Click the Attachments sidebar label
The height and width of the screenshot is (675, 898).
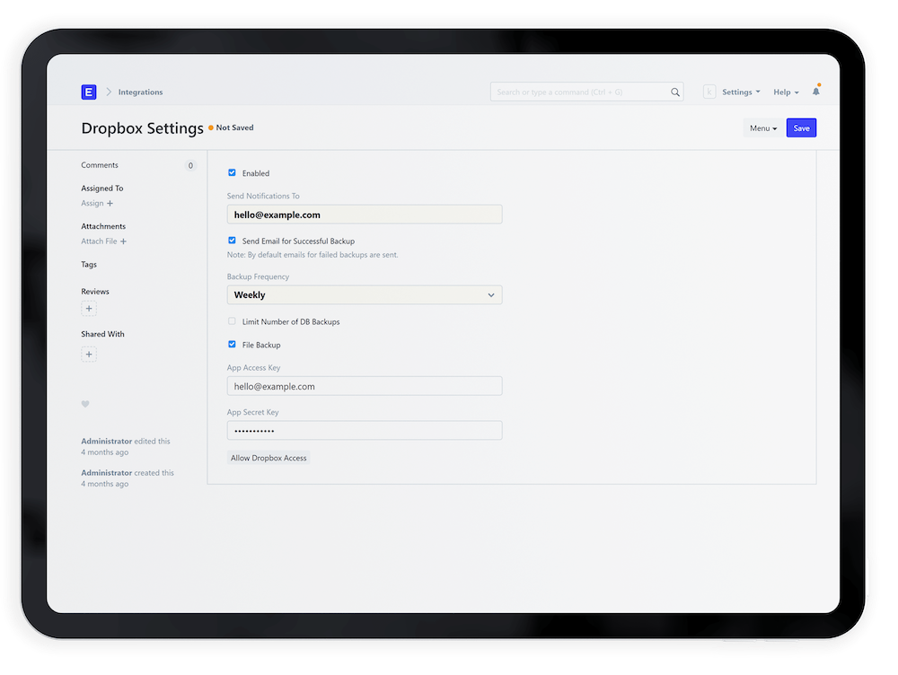tap(103, 226)
